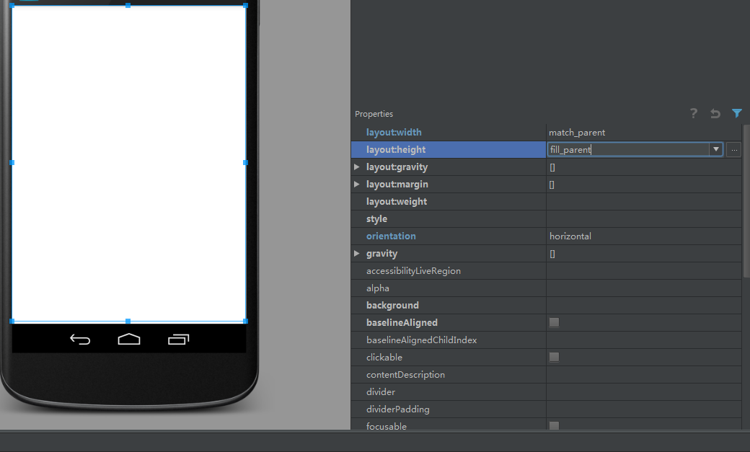The height and width of the screenshot is (452, 750).
Task: Click the restore default value arrow icon
Action: pos(715,113)
